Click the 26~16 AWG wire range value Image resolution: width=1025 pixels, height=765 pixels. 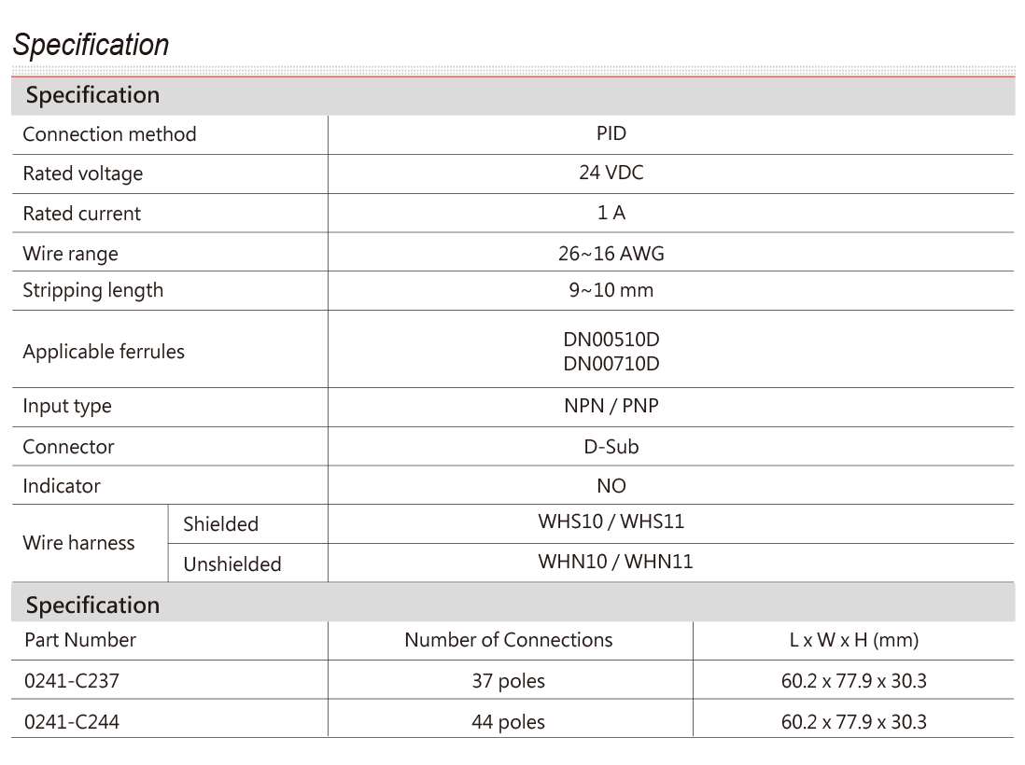coord(611,254)
